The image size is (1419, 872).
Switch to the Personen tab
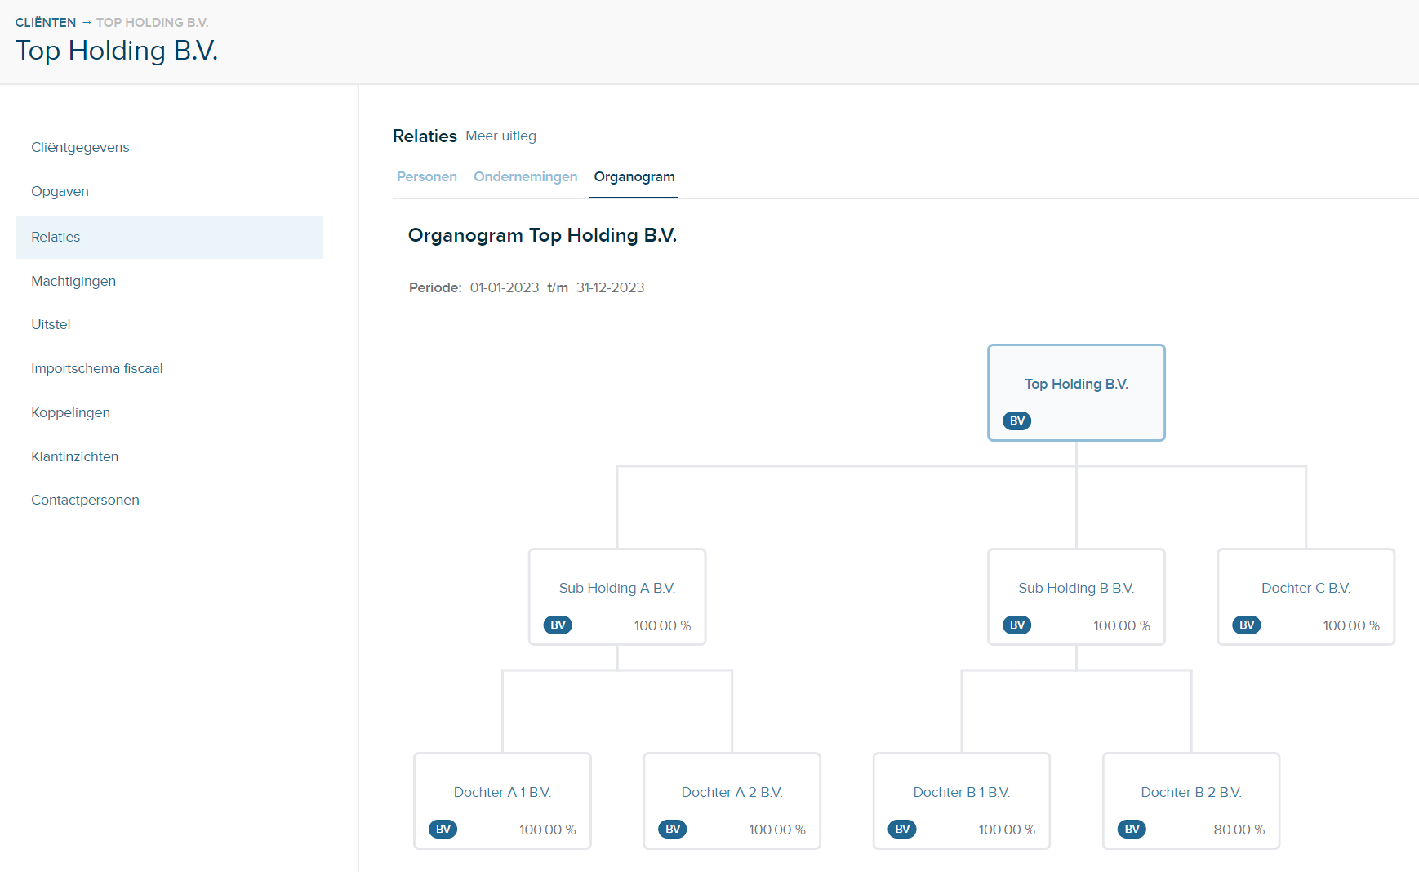[426, 177]
